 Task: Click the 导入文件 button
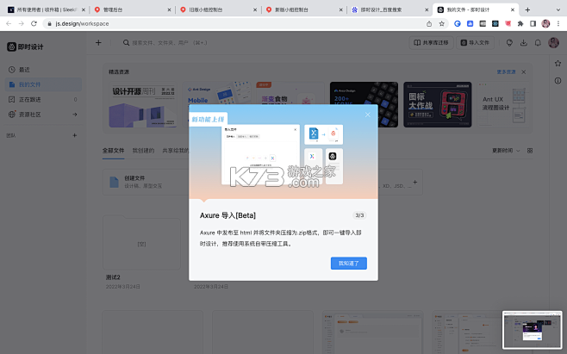[x=475, y=43]
